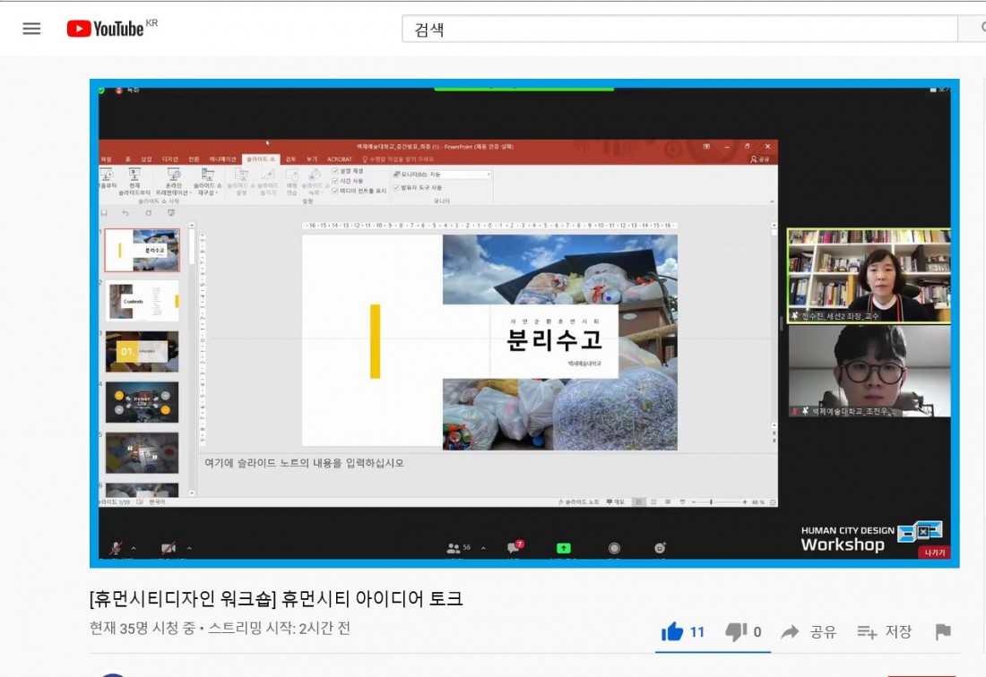Click the 공유 share button

coord(809,632)
